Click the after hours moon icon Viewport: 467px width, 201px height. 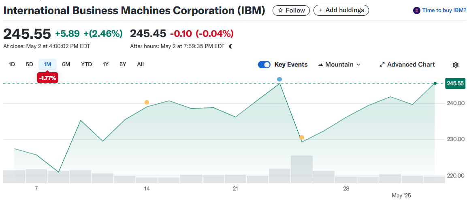pos(231,46)
